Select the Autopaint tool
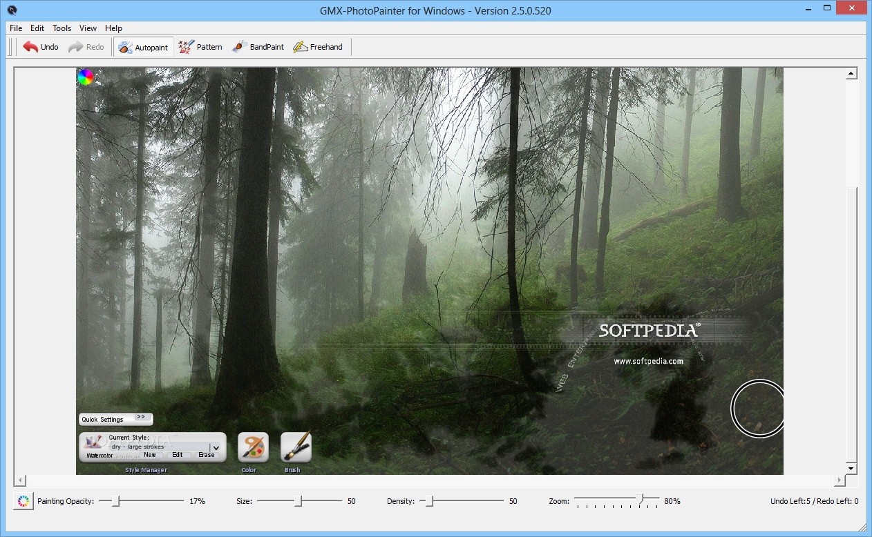The width and height of the screenshot is (872, 537). (x=143, y=47)
